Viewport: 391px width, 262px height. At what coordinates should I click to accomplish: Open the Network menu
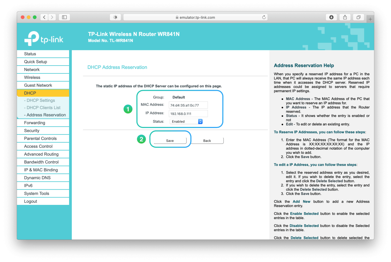(x=43, y=70)
